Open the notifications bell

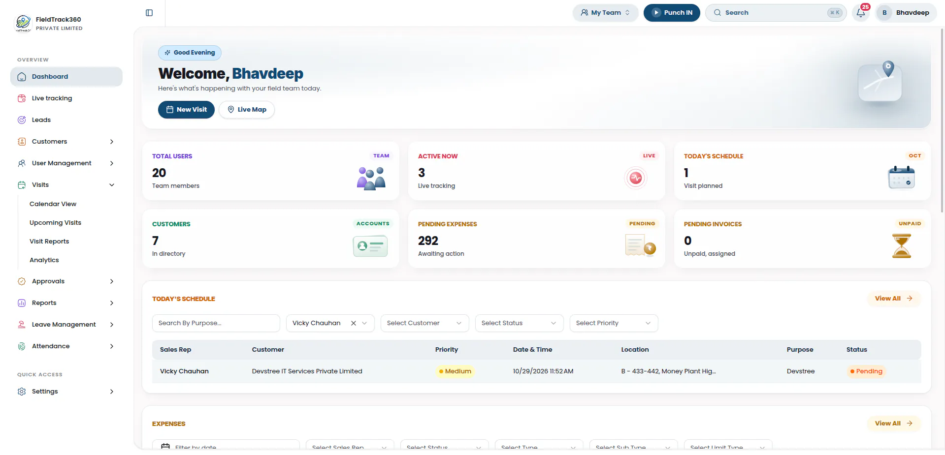(x=861, y=13)
